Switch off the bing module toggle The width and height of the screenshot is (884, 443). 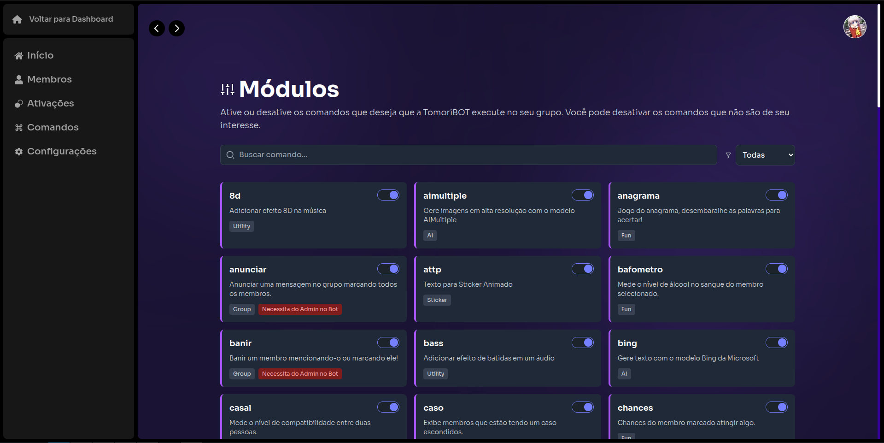[x=777, y=343]
